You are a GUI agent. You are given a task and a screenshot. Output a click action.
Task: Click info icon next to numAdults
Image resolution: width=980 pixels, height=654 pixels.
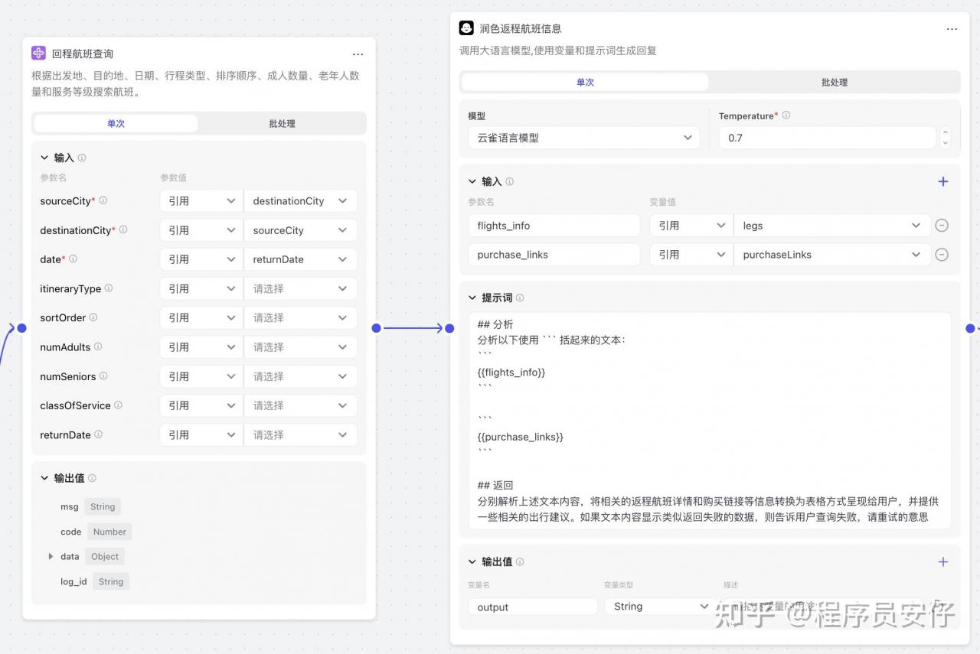pos(98,347)
